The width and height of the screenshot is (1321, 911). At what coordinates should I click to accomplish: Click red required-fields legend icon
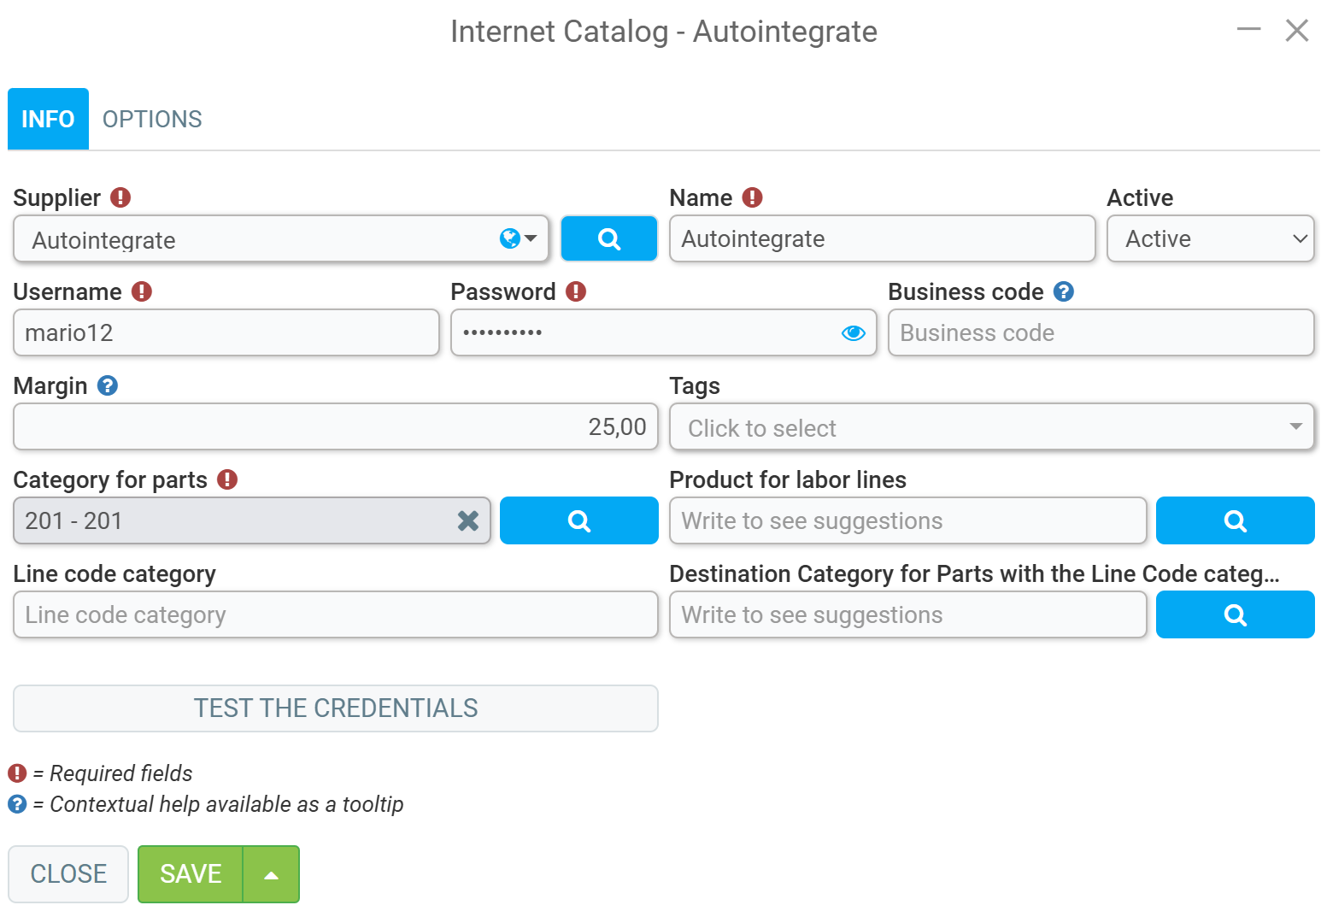17,773
